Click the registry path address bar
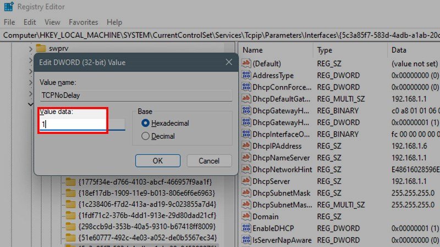This screenshot has width=440, height=247. click(x=220, y=35)
